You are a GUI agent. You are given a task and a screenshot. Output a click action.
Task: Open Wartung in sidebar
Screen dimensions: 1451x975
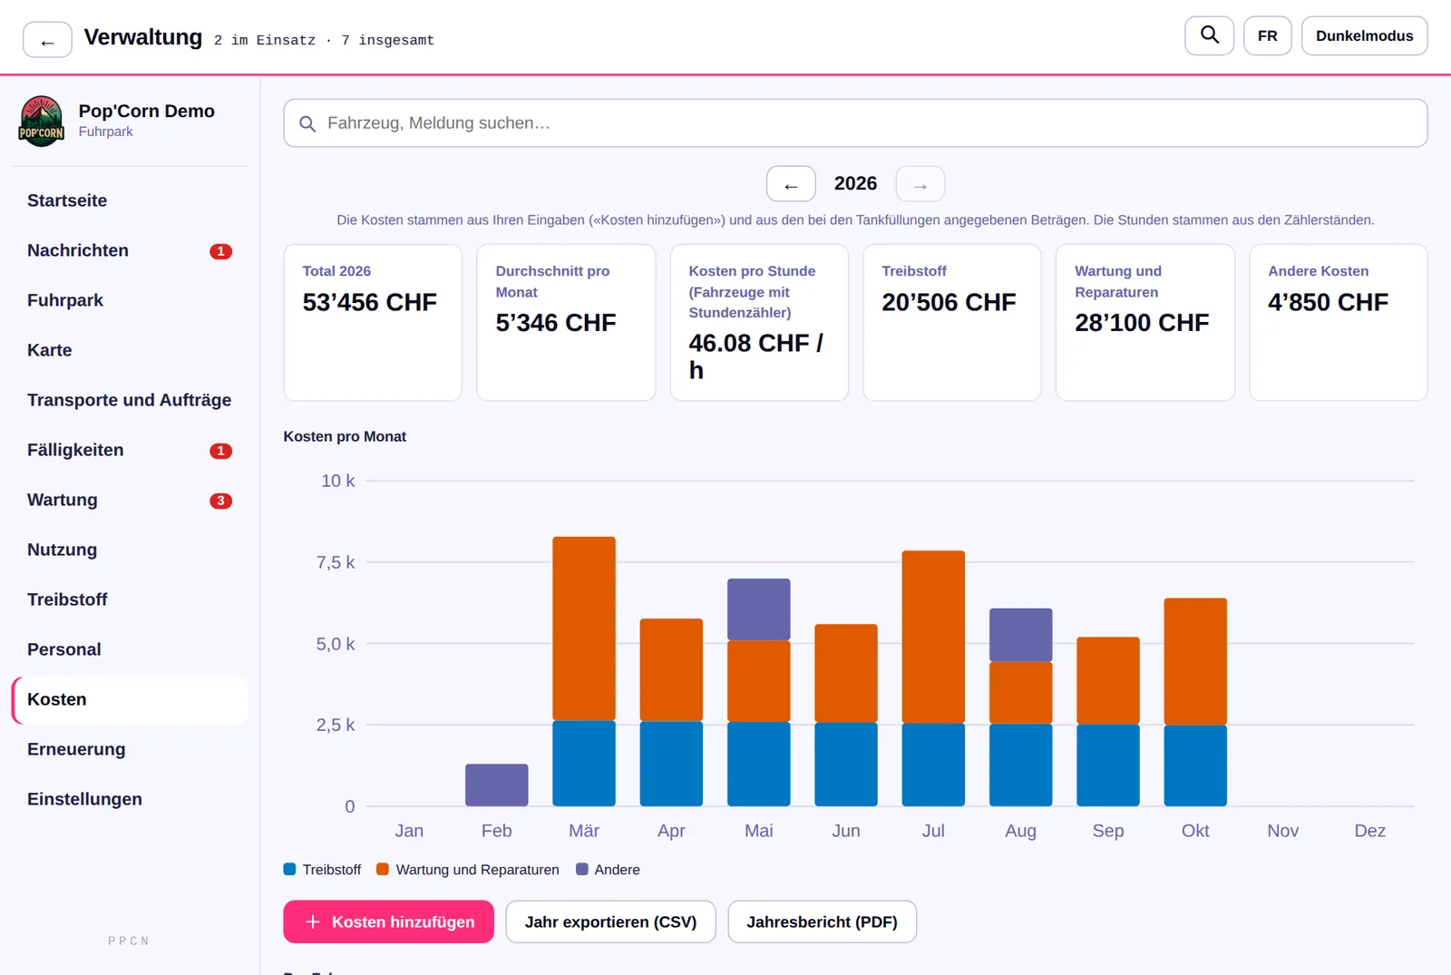[x=130, y=500]
